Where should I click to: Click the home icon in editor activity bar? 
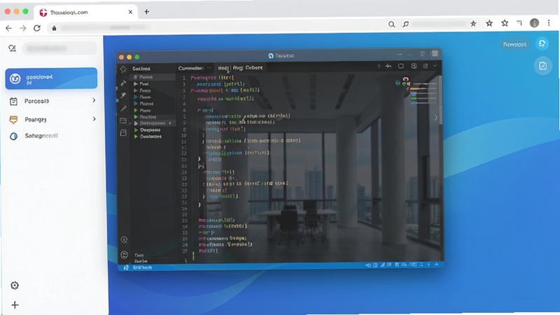(123, 69)
